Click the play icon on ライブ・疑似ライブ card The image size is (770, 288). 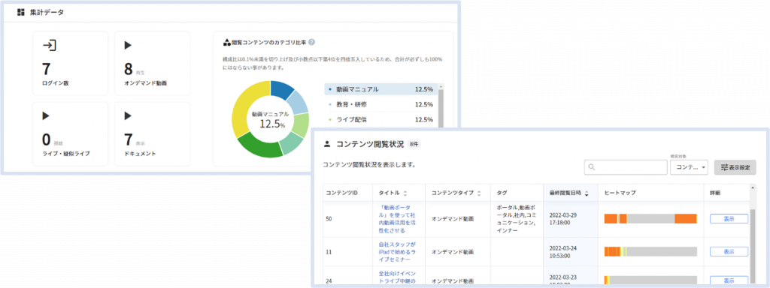pos(46,116)
